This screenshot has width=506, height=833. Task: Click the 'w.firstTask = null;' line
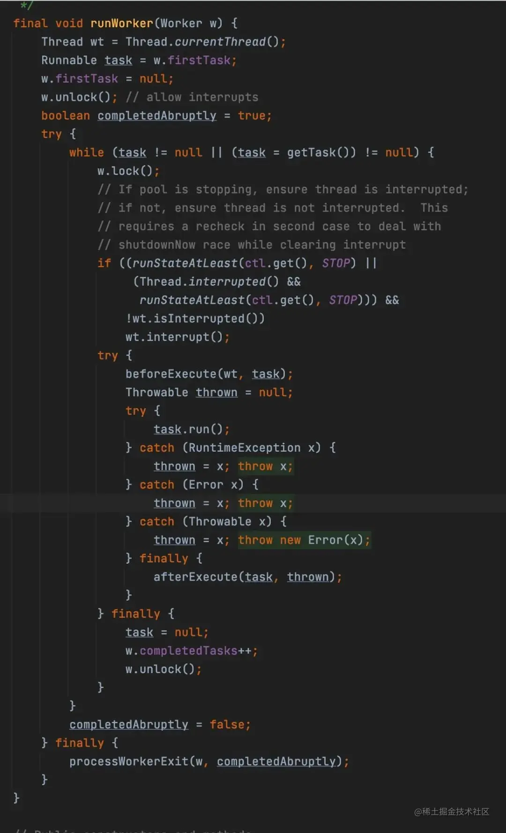[x=107, y=78]
